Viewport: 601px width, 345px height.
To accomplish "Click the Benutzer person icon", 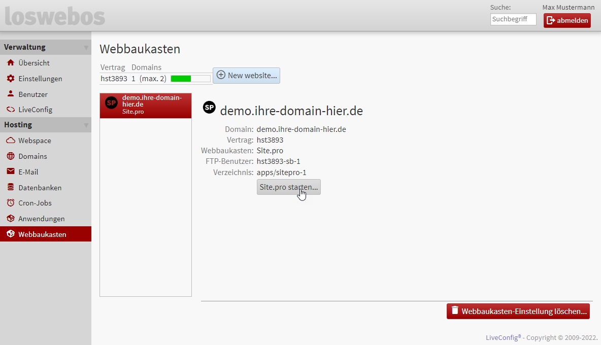I will [x=10, y=94].
